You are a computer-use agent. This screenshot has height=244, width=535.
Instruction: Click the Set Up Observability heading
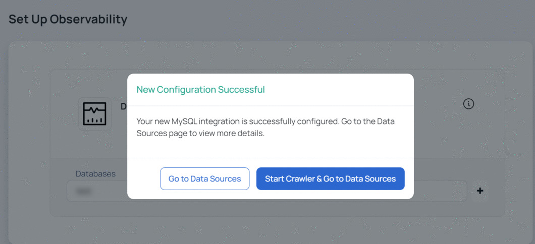(x=68, y=20)
